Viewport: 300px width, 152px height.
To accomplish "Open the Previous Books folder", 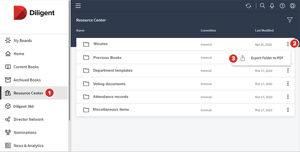I will point(107,57).
